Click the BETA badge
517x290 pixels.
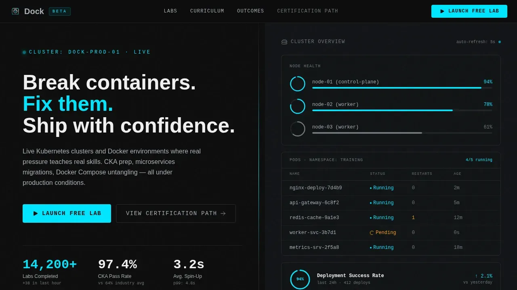(x=60, y=11)
